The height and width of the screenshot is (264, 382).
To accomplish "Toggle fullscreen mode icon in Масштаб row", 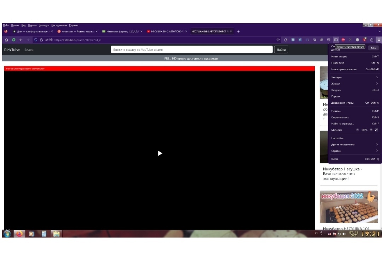I will (376, 130).
